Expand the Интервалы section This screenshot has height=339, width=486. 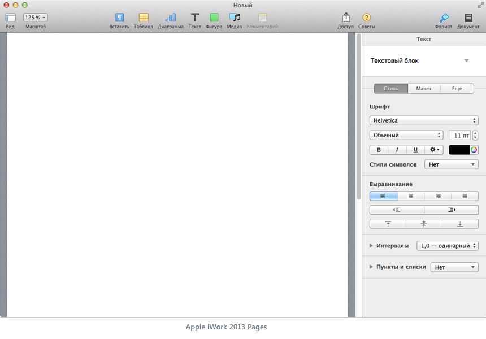372,245
